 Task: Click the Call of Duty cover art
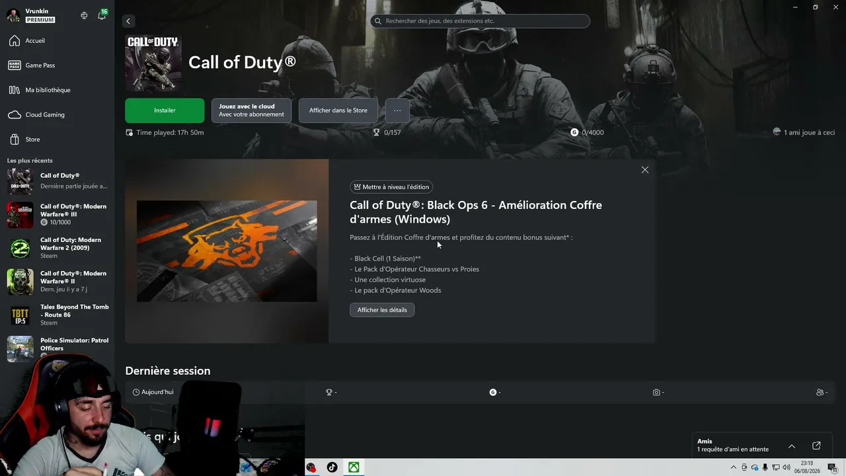[153, 63]
